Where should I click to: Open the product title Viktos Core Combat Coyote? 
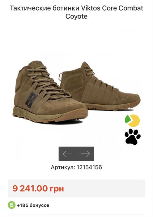pyautogui.click(x=77, y=12)
